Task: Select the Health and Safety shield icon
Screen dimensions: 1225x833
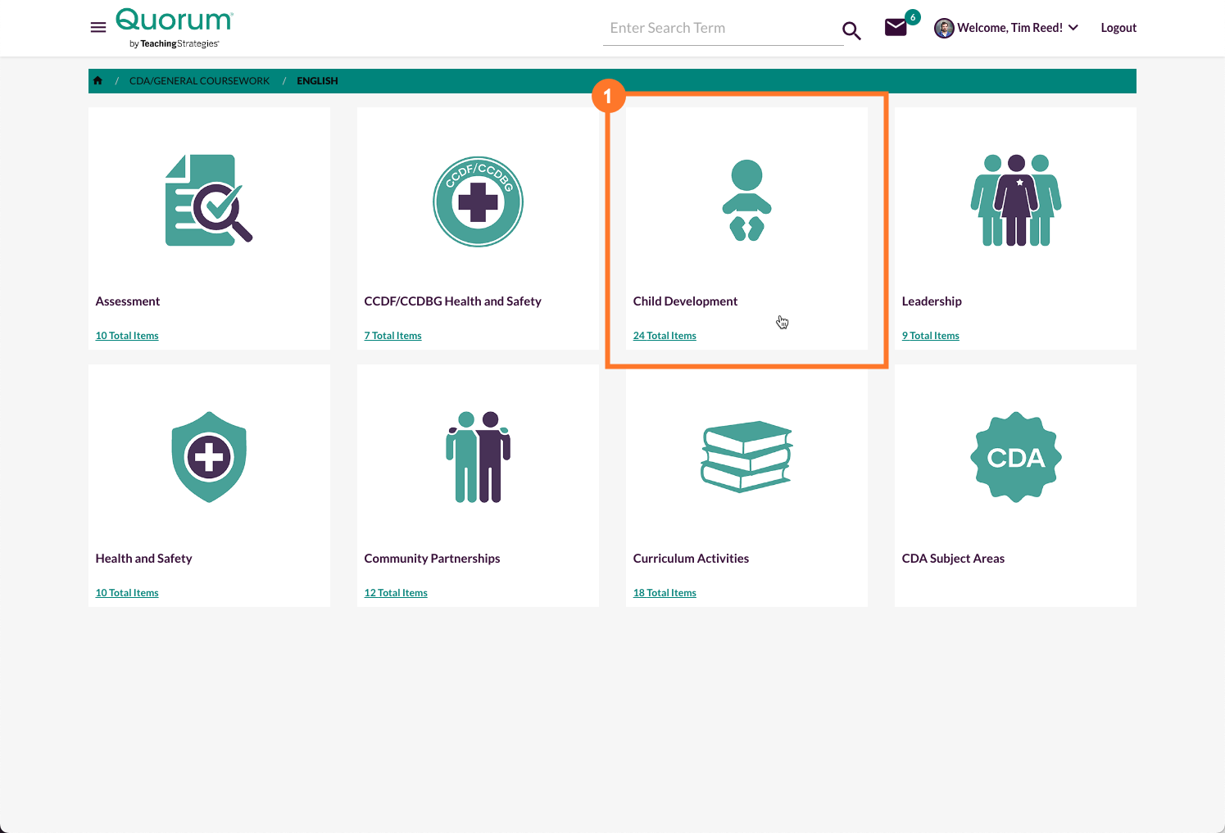Action: point(208,456)
